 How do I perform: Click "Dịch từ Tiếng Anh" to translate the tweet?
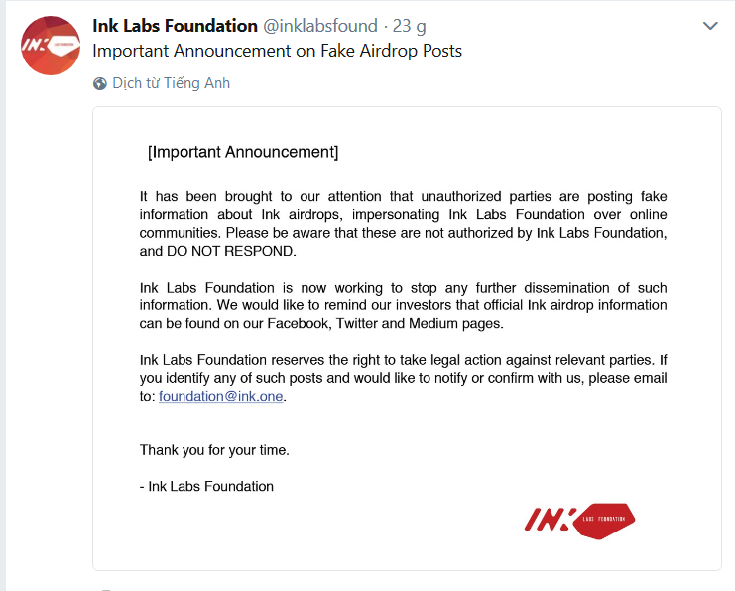click(x=171, y=83)
